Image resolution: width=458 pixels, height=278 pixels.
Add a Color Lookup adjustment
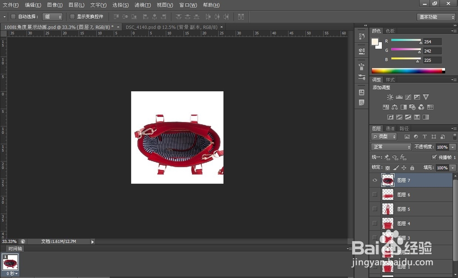tap(430, 107)
